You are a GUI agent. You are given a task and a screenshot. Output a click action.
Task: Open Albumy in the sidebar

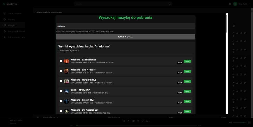point(13,19)
